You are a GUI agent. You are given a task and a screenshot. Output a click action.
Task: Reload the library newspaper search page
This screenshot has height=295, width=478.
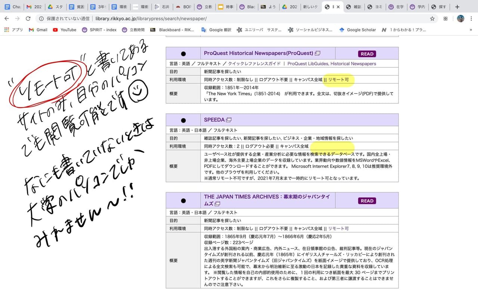(28, 18)
